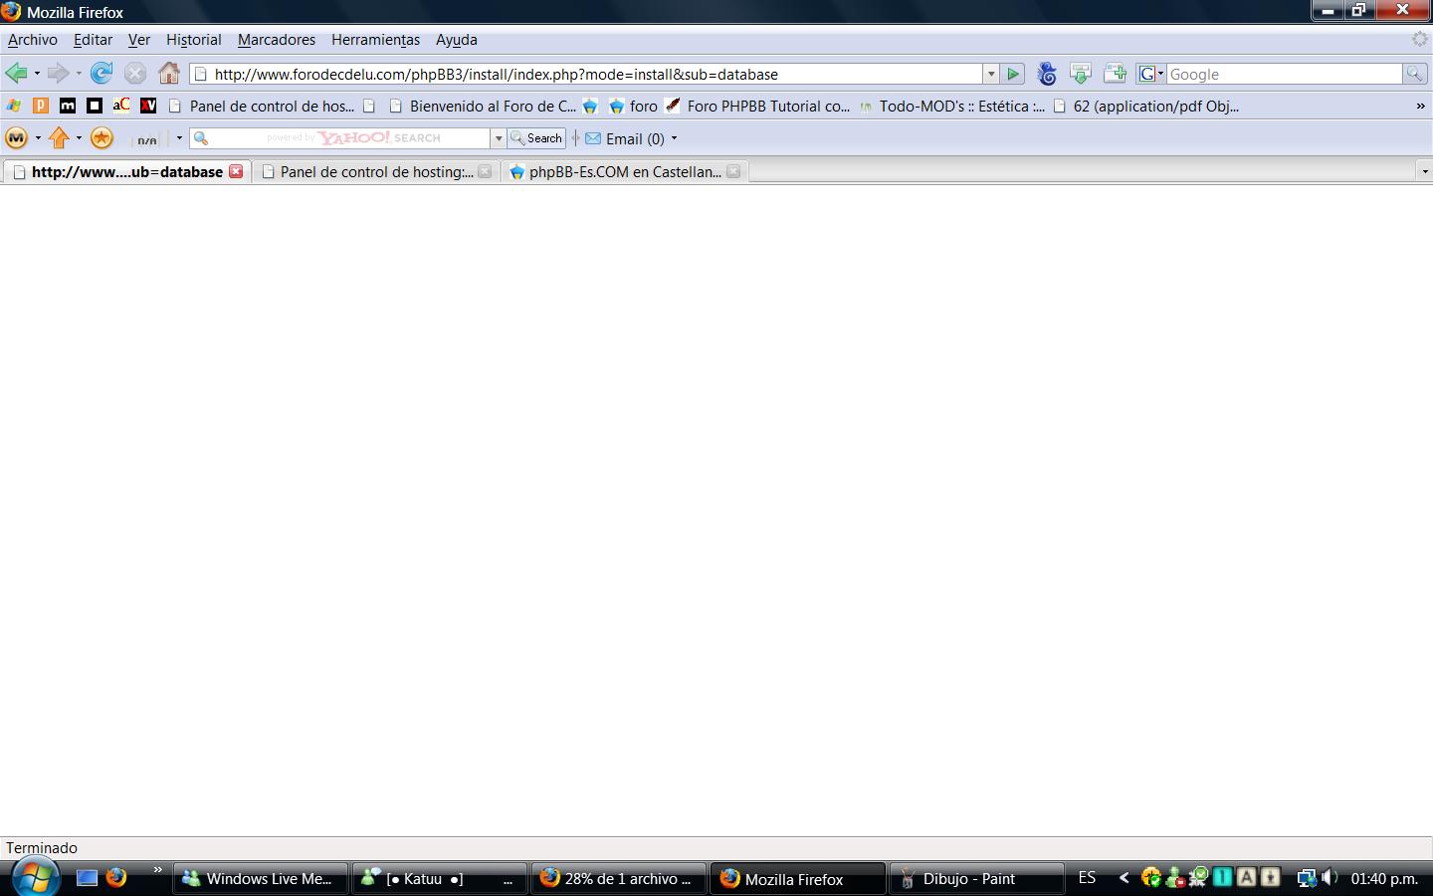Viewport: 1433px width, 896px height.
Task: Click the orange star toolbar icon
Action: pos(102,138)
